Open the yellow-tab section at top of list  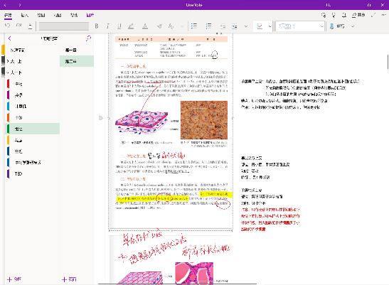(32, 50)
